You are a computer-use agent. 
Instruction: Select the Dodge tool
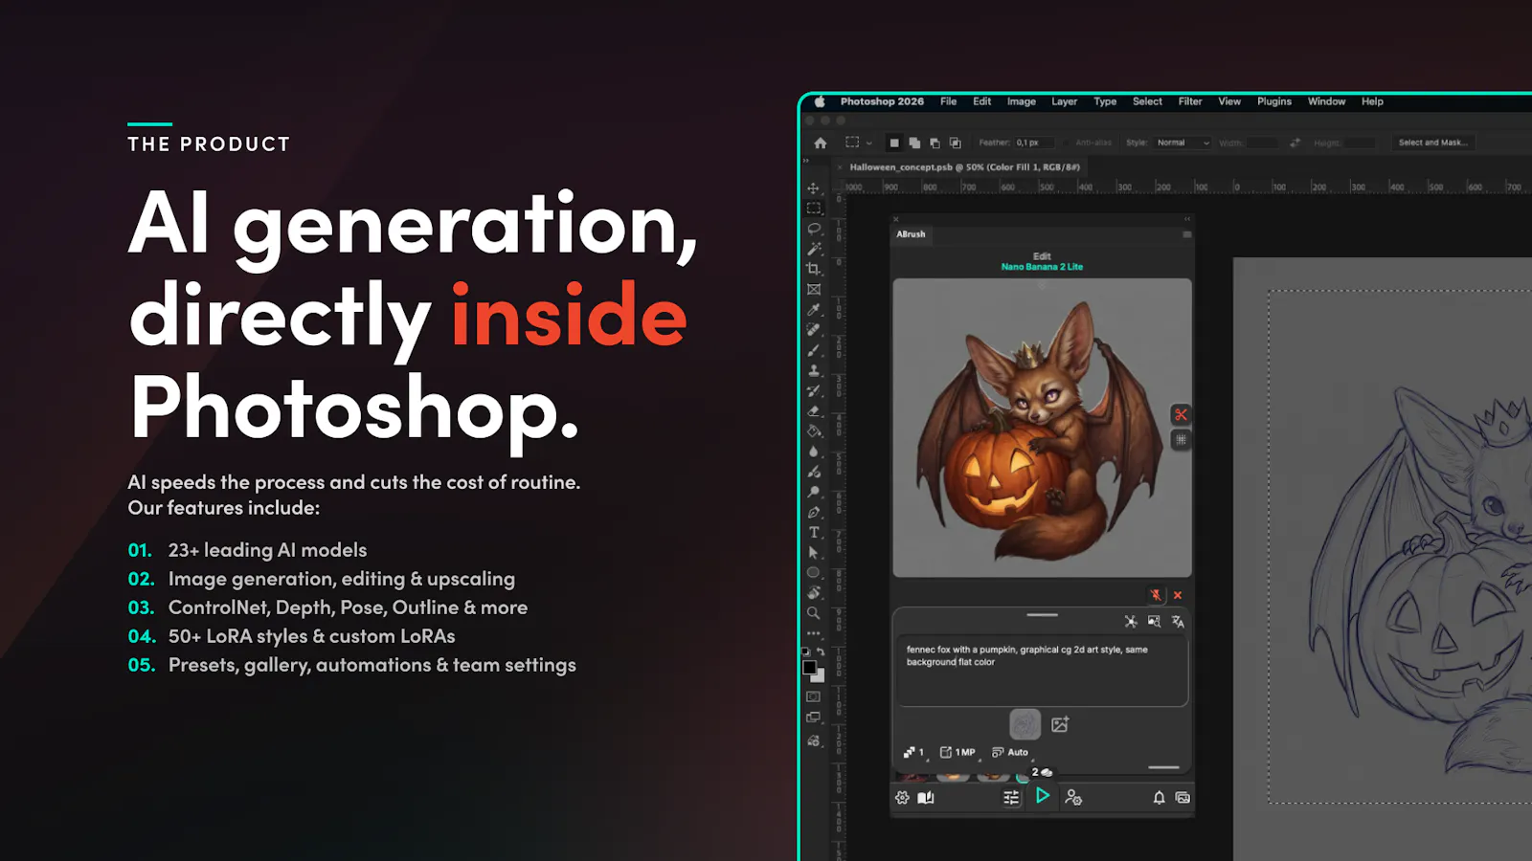tap(814, 492)
